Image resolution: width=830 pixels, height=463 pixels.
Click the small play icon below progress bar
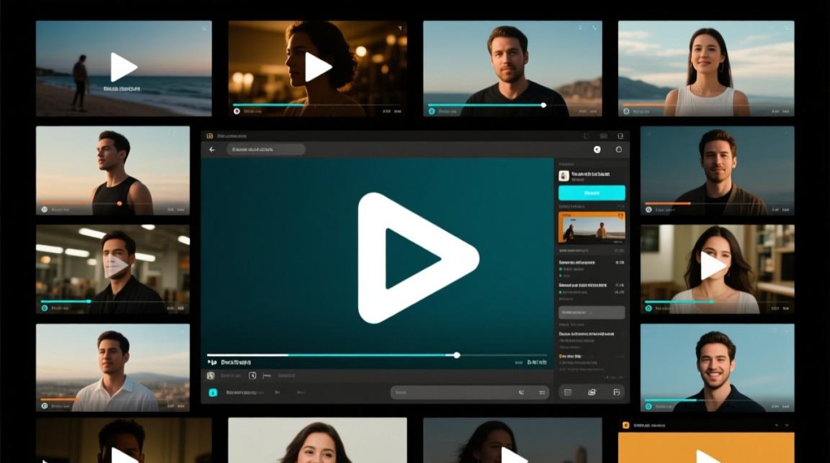coord(211,362)
